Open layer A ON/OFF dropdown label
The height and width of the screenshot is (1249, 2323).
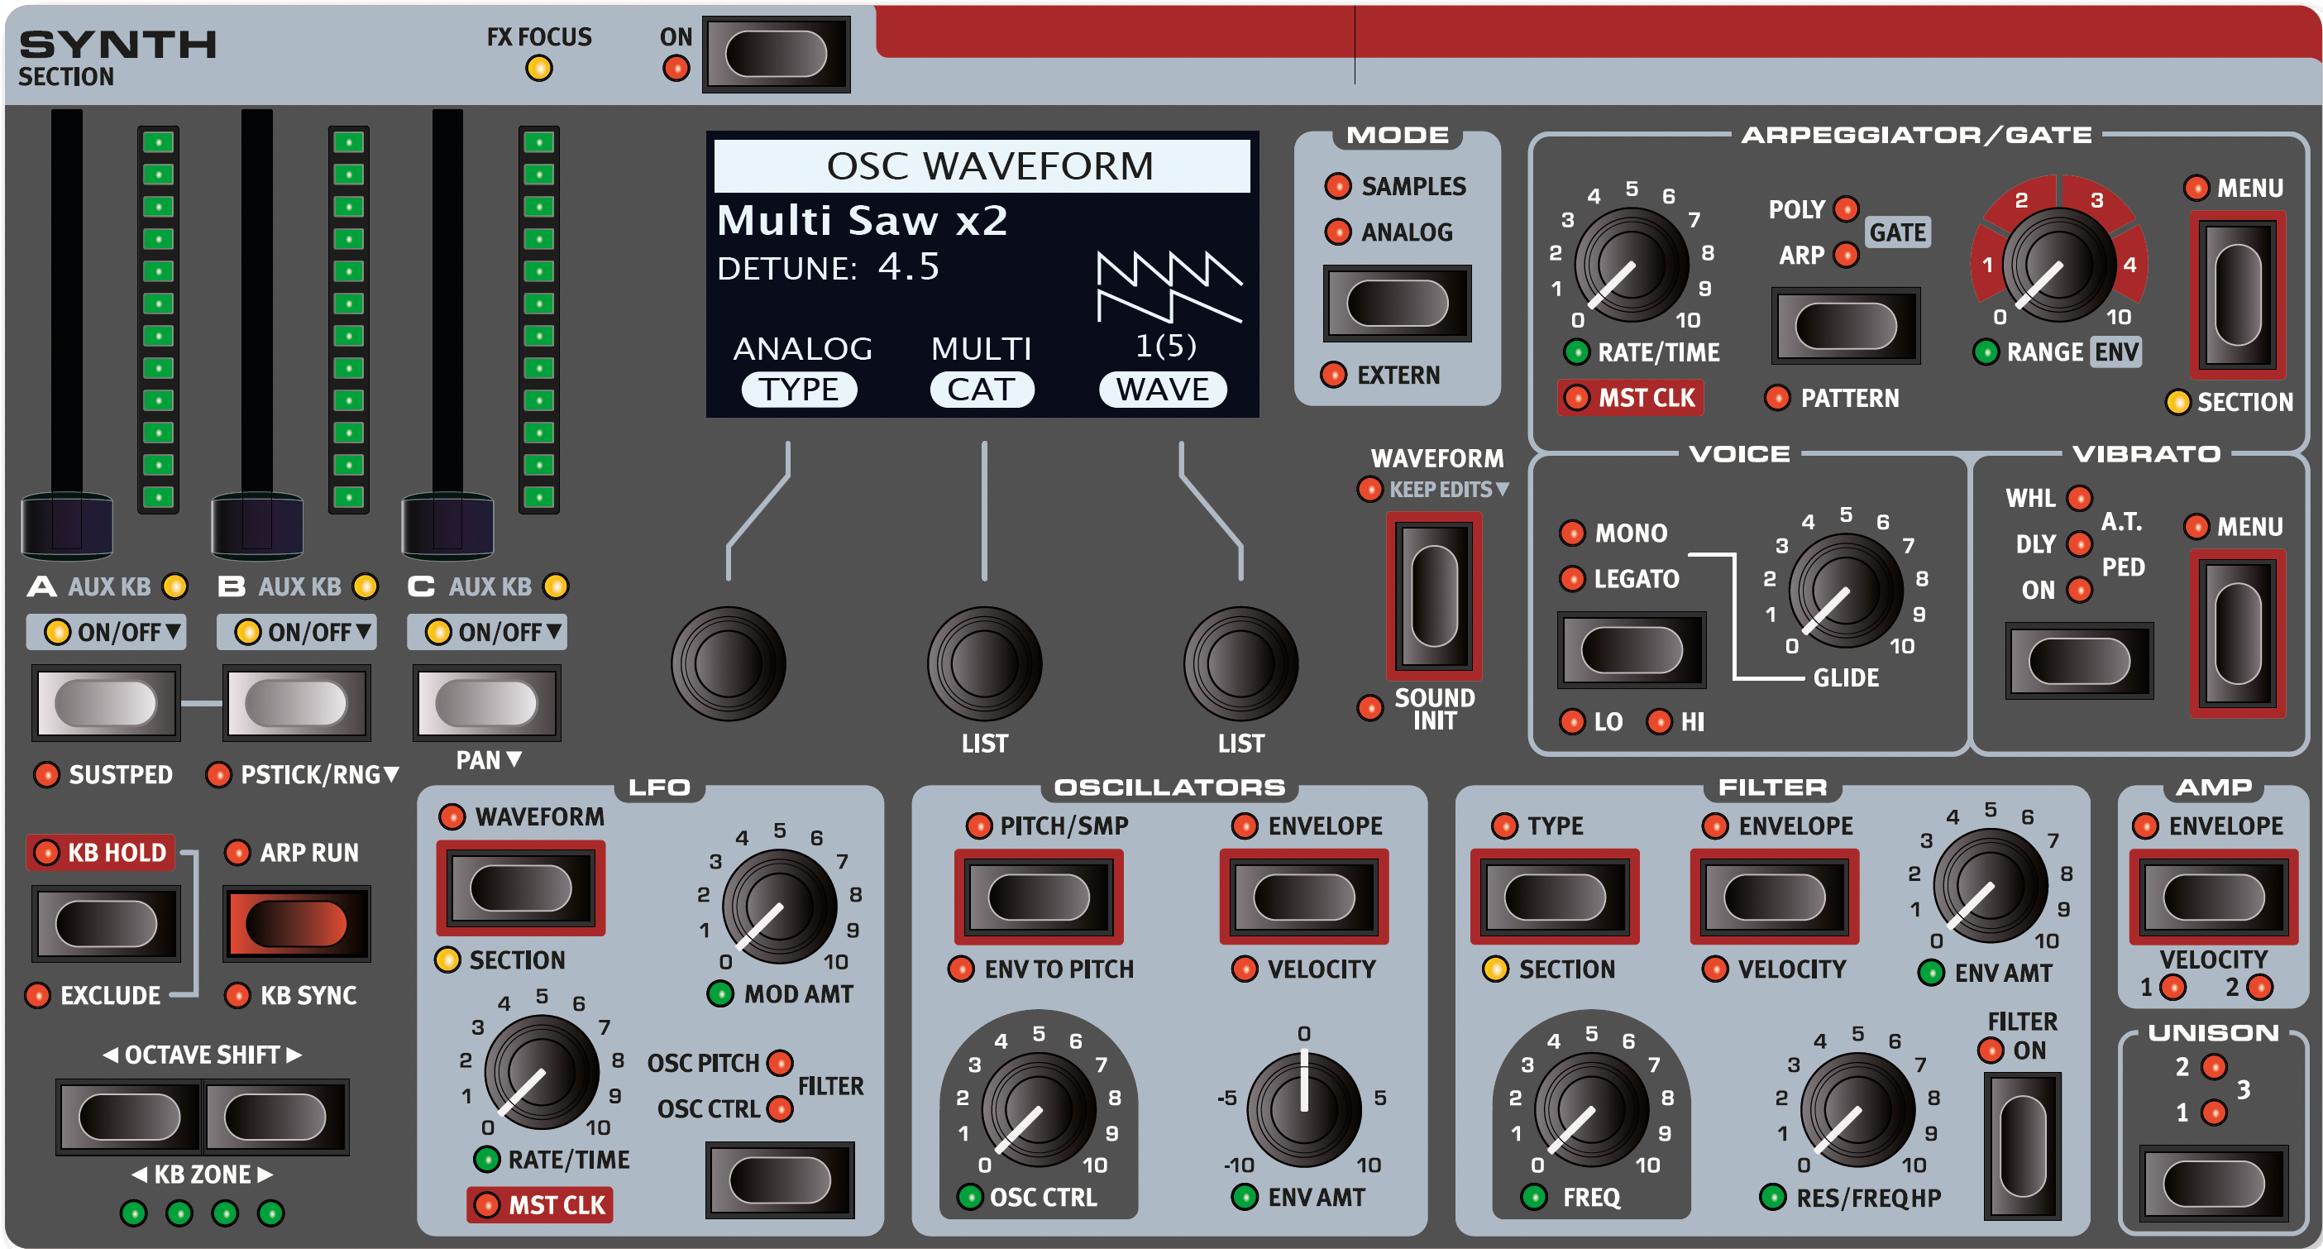pyautogui.click(x=107, y=632)
